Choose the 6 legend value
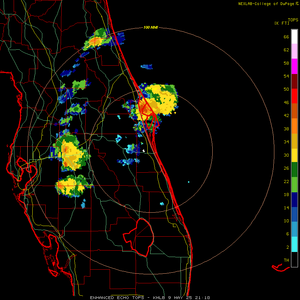The width and height of the screenshot is (300, 300). pyautogui.click(x=288, y=234)
